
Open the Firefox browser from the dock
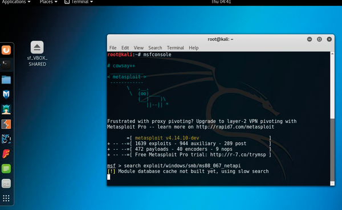click(6, 50)
